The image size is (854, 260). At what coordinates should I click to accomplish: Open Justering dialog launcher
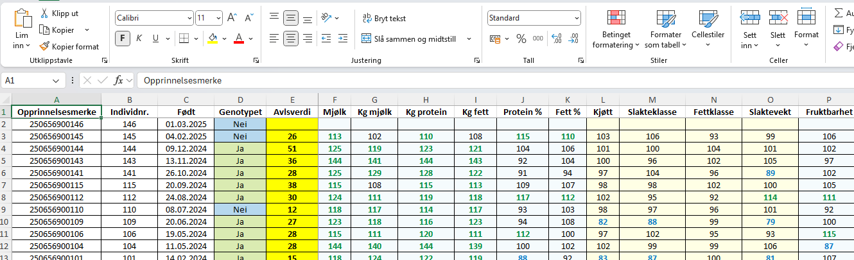click(477, 60)
